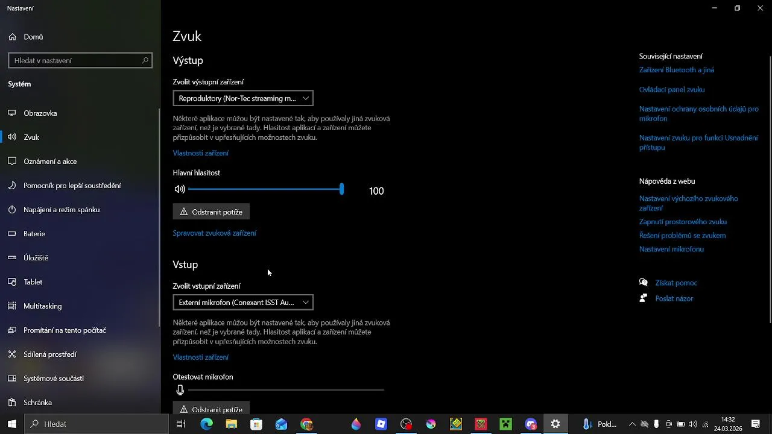Click the battery icon in system tray
The image size is (772, 434).
[x=680, y=424]
